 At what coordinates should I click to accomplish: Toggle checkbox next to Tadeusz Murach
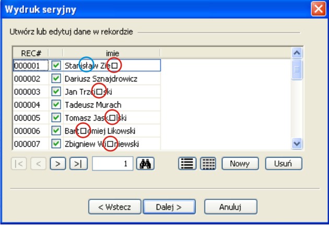tap(56, 104)
